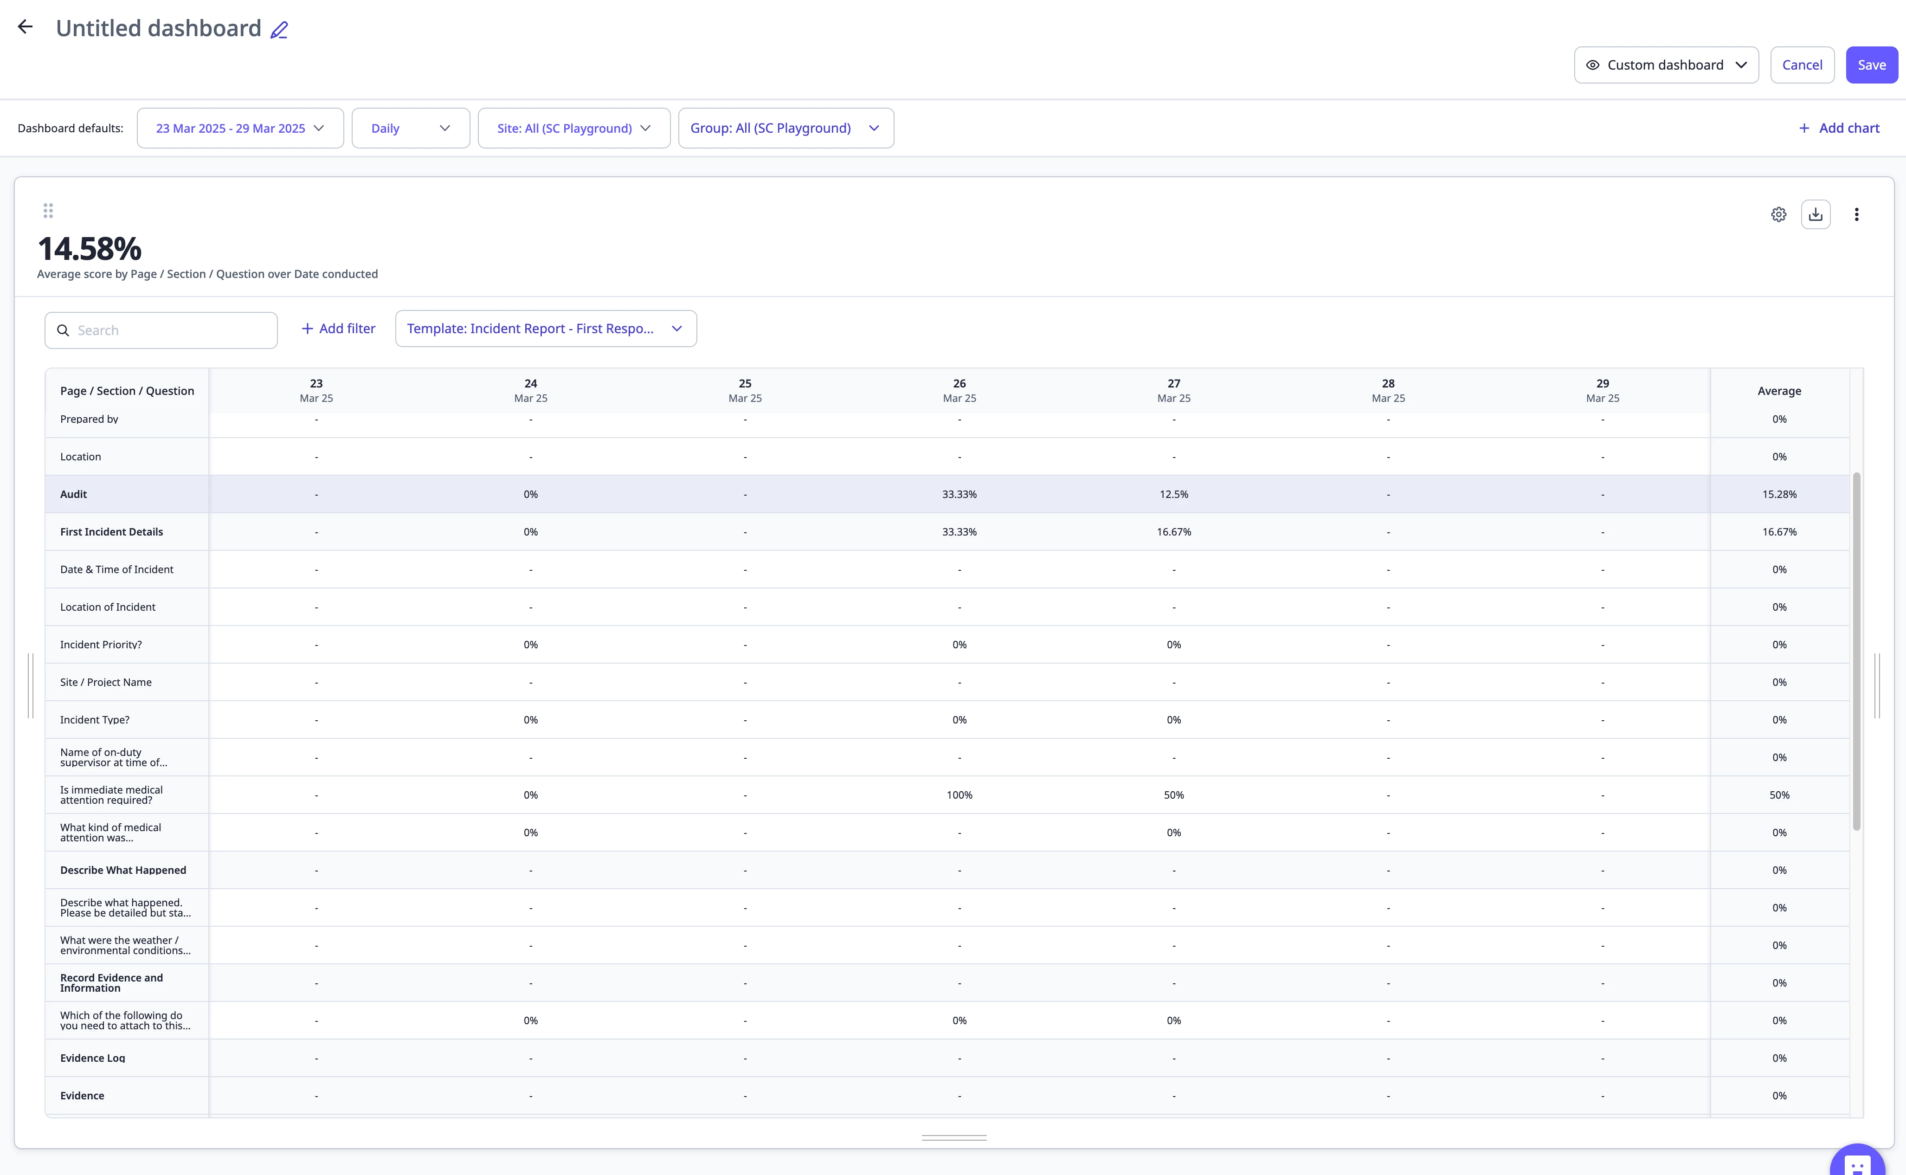The width and height of the screenshot is (1906, 1175).
Task: Open the chart's three-dot options menu
Action: [1856, 214]
